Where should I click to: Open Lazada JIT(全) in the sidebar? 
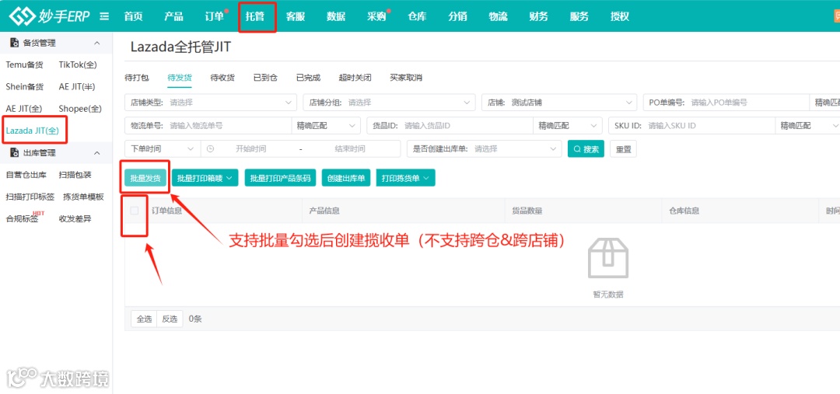click(x=33, y=130)
